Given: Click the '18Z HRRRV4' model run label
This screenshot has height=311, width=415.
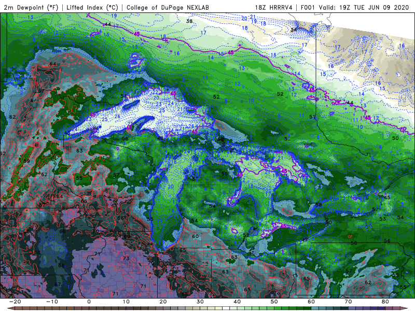Looking at the screenshot, I should click(x=273, y=7).
